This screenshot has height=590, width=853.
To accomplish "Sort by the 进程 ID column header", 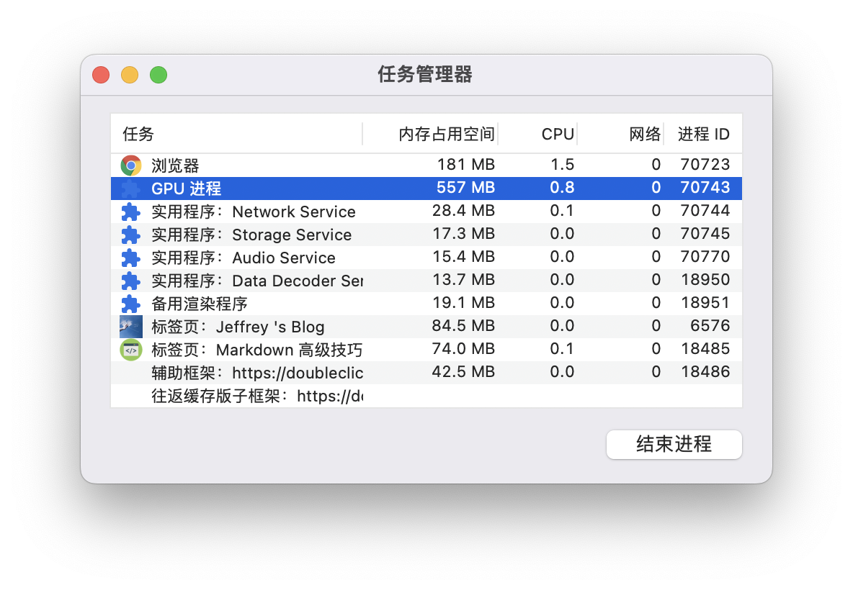I will [703, 135].
